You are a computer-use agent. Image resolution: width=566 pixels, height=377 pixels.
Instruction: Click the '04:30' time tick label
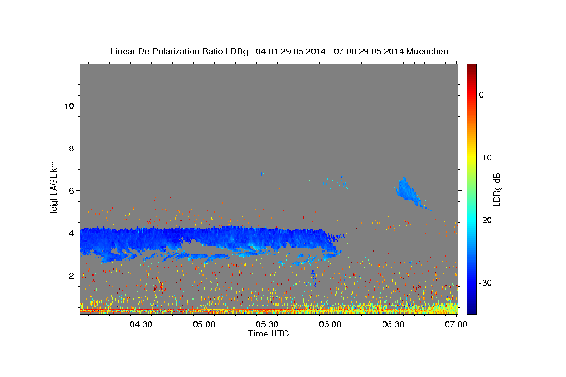click(141, 324)
